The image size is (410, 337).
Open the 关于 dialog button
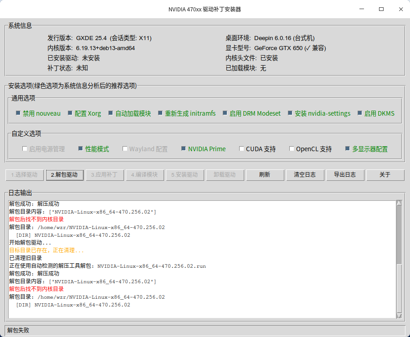(x=385, y=175)
